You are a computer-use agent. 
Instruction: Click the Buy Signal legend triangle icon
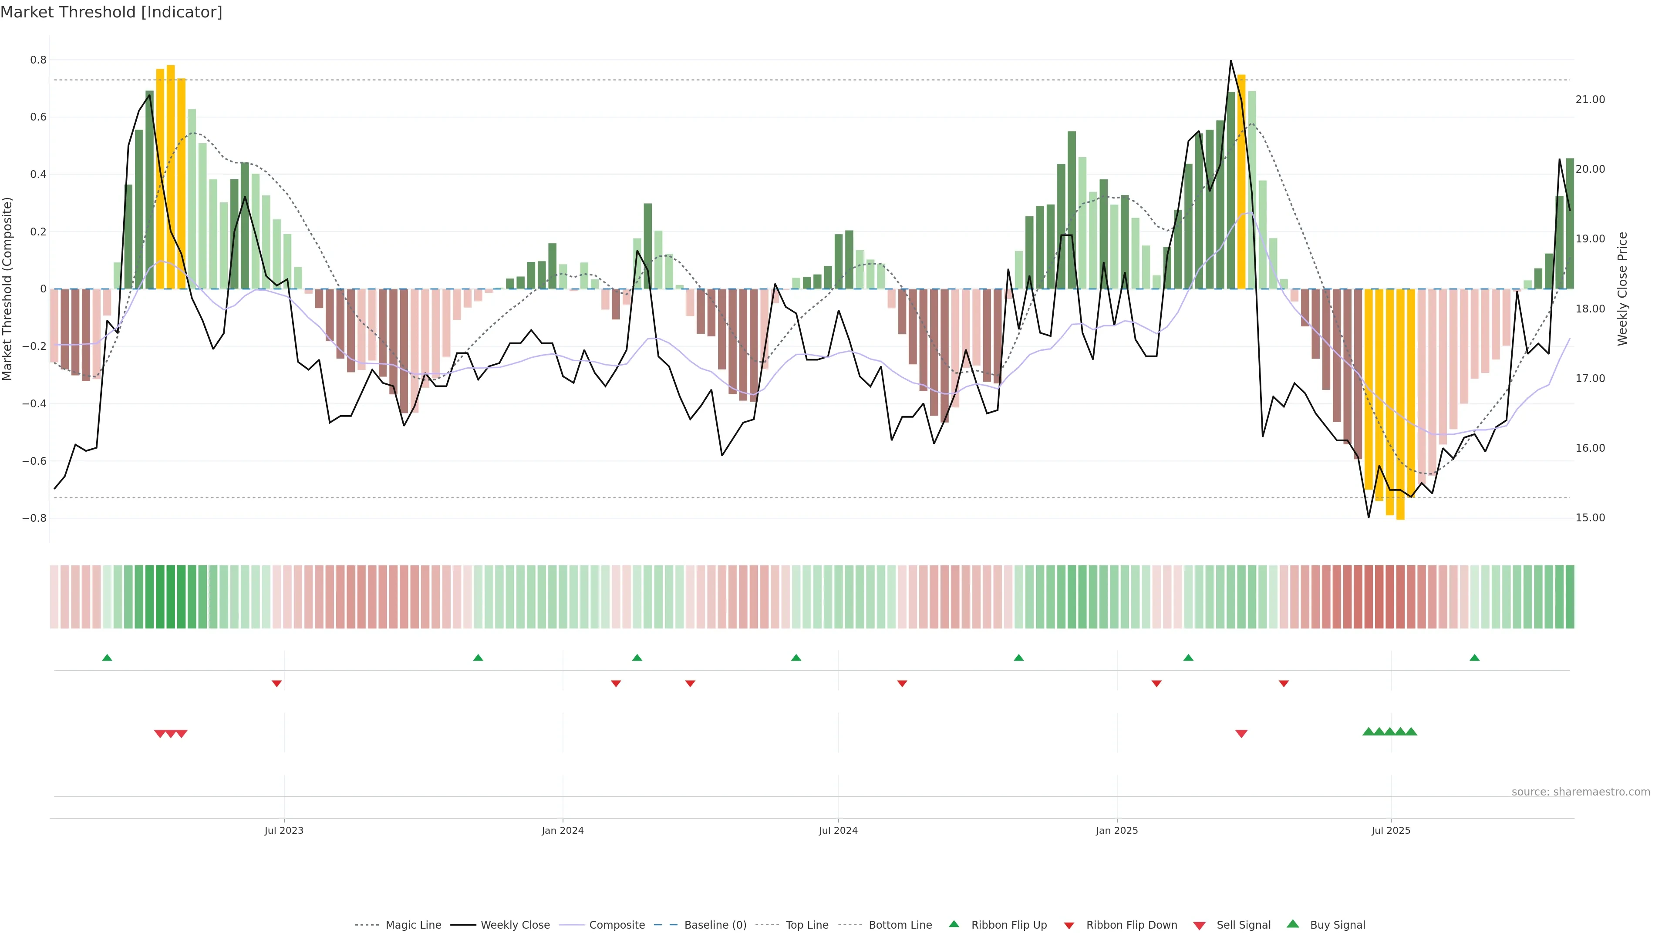pos(1292,924)
